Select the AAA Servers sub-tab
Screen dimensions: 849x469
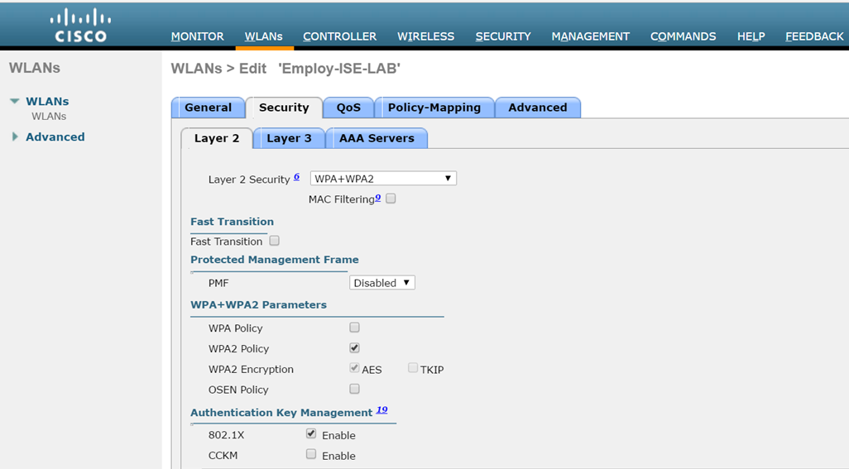(x=377, y=138)
